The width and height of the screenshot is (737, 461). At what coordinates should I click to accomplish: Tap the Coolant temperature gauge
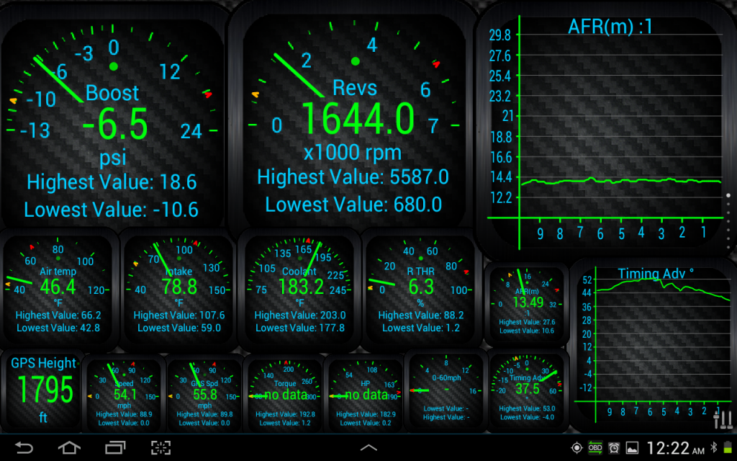(x=298, y=288)
